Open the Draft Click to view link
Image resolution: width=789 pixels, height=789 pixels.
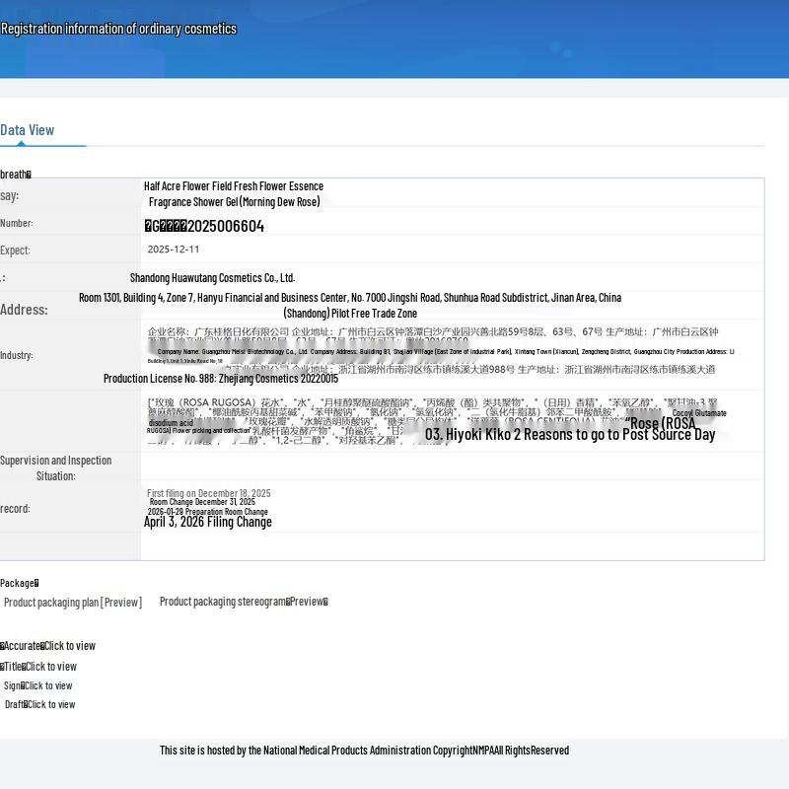pos(39,704)
